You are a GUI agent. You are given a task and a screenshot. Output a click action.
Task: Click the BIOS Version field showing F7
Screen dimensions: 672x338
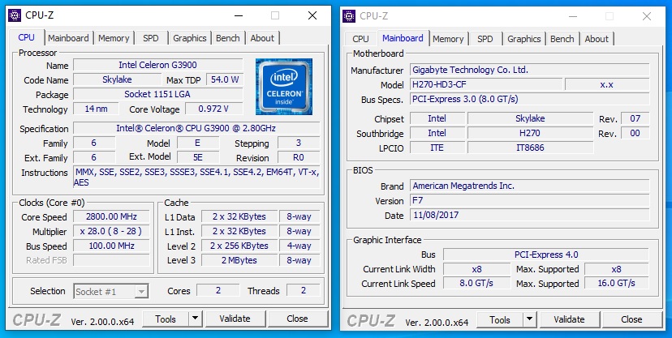pos(528,200)
